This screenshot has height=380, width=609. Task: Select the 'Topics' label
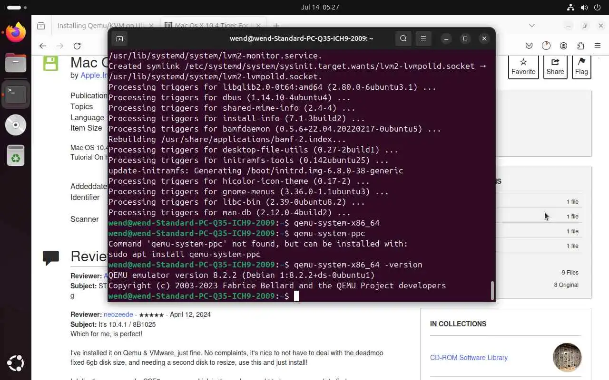click(82, 106)
